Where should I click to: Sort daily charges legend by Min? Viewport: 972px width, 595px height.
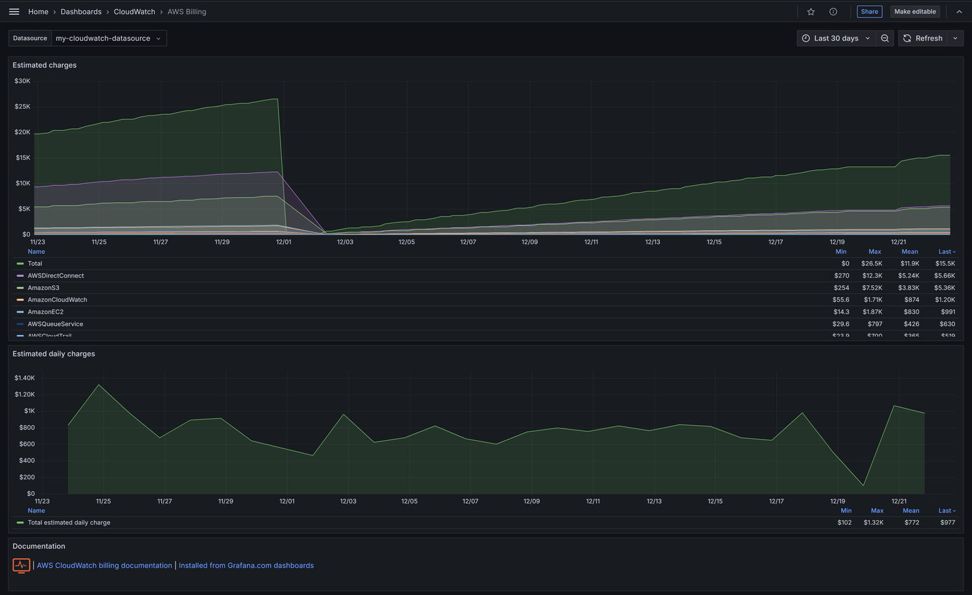pos(846,511)
